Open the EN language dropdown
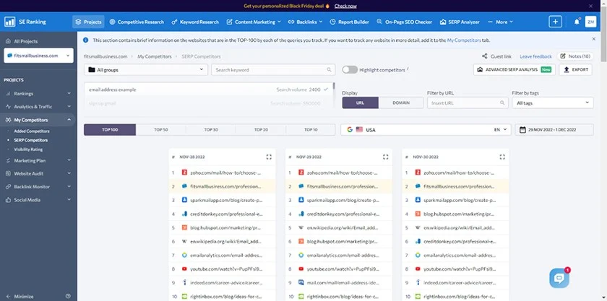The width and height of the screenshot is (607, 301). point(500,130)
